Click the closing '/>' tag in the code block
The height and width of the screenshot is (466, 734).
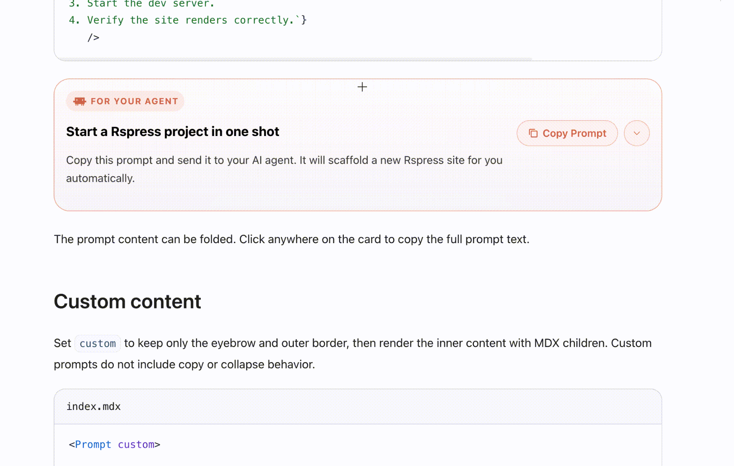pos(93,38)
